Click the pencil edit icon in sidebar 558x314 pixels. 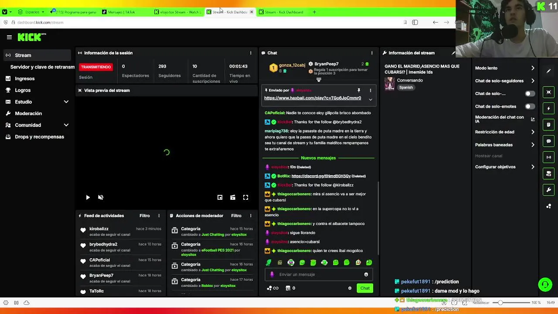tap(549, 71)
